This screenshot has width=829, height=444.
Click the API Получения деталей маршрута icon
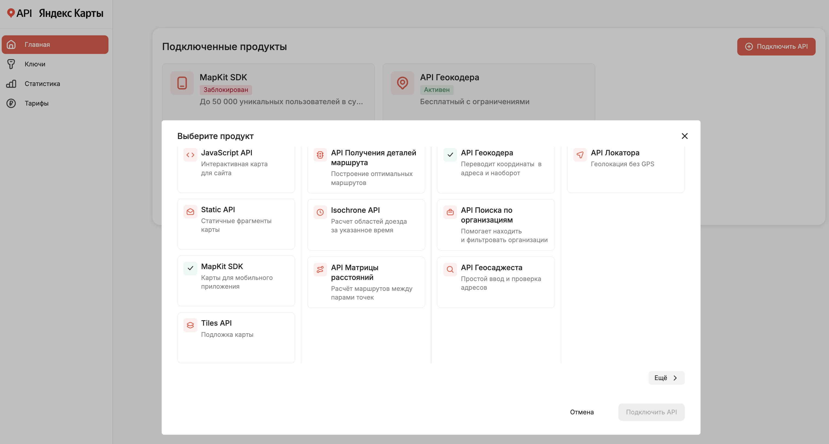tap(320, 155)
